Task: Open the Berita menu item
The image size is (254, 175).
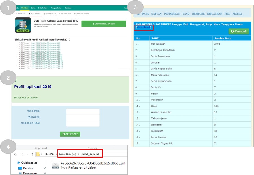Action: coord(33,8)
